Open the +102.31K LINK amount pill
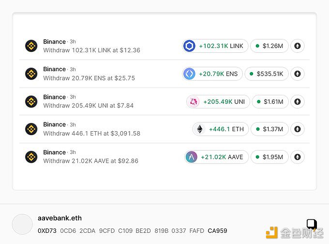329x244 pixels. click(215, 46)
